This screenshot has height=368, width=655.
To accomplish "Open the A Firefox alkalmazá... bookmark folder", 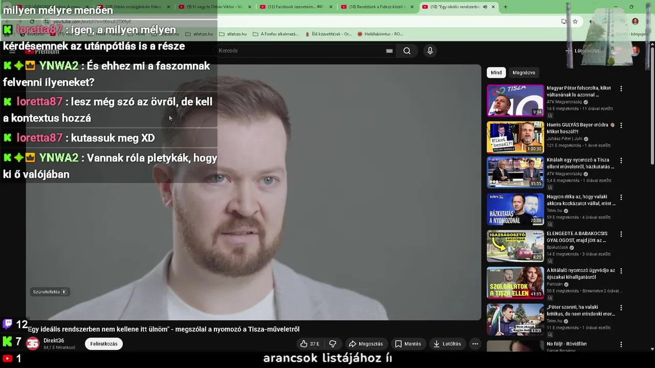I will pyautogui.click(x=276, y=34).
